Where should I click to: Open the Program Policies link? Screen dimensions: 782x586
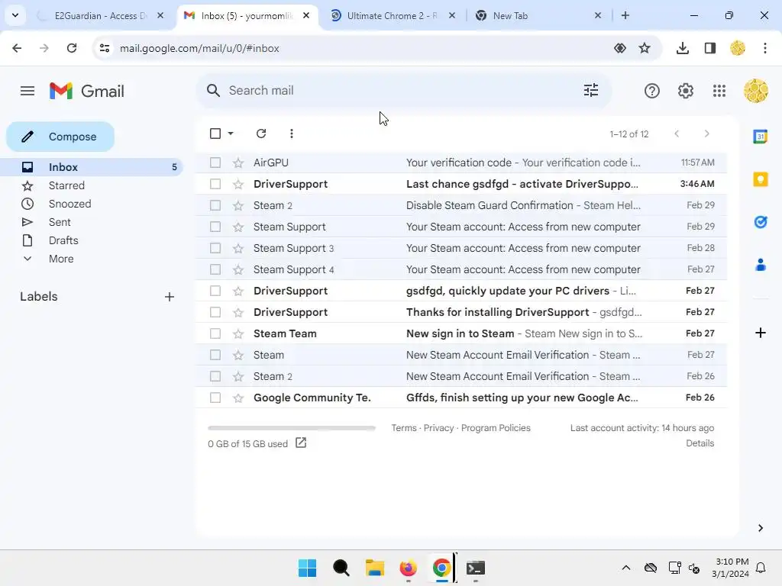click(496, 428)
